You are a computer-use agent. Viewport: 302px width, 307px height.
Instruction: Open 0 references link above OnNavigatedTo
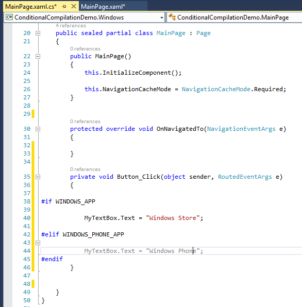tap(85, 122)
